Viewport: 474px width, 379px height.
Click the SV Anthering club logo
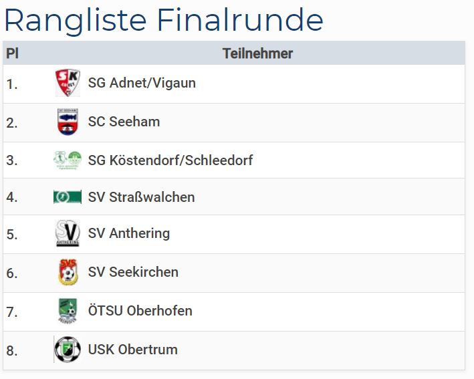pos(67,234)
